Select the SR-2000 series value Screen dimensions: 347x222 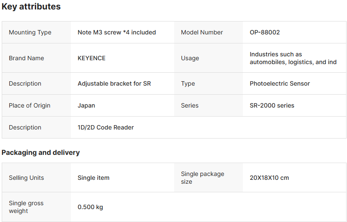coord(272,105)
